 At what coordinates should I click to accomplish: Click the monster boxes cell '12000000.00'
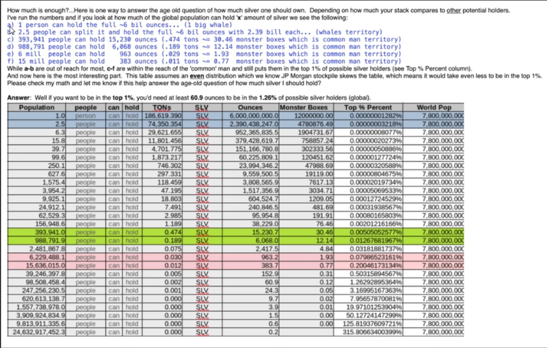coord(306,116)
